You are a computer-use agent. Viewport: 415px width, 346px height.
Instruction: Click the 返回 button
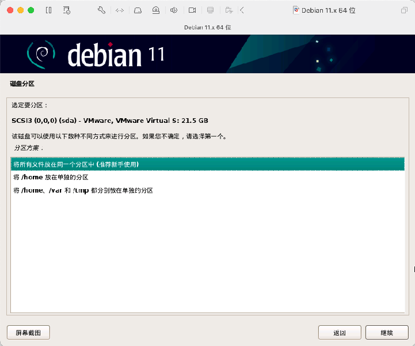(340, 333)
